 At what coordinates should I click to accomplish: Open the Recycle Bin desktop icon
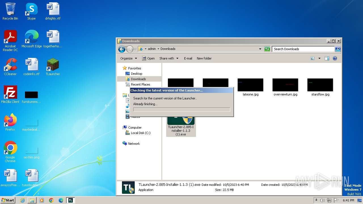[10, 11]
